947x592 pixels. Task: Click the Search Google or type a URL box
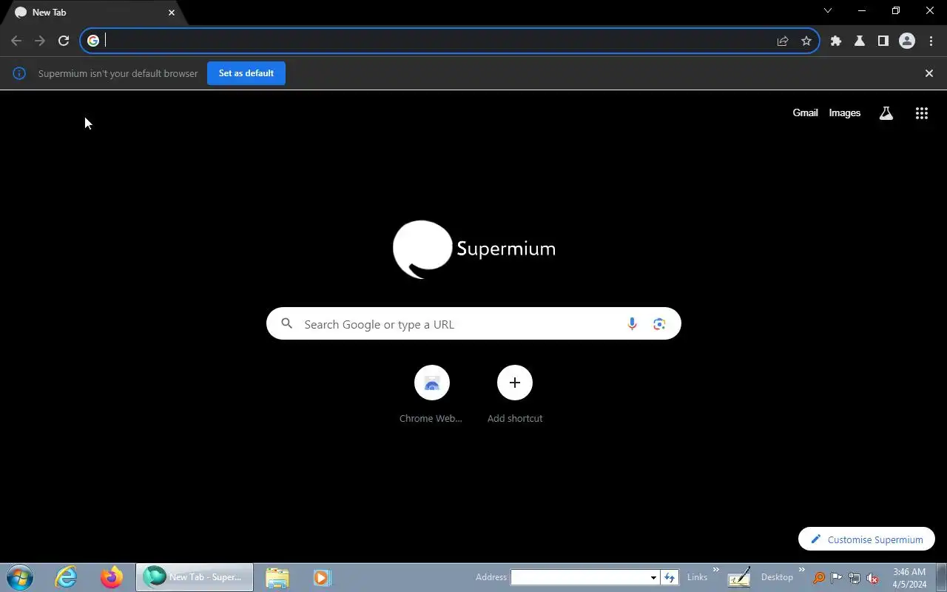(473, 324)
